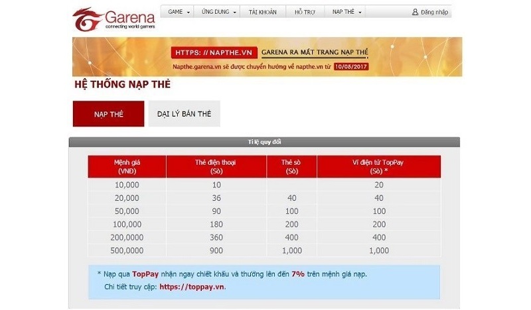Click the Mệnh giá (VNĐ) column header
The image size is (531, 310).
coord(127,167)
